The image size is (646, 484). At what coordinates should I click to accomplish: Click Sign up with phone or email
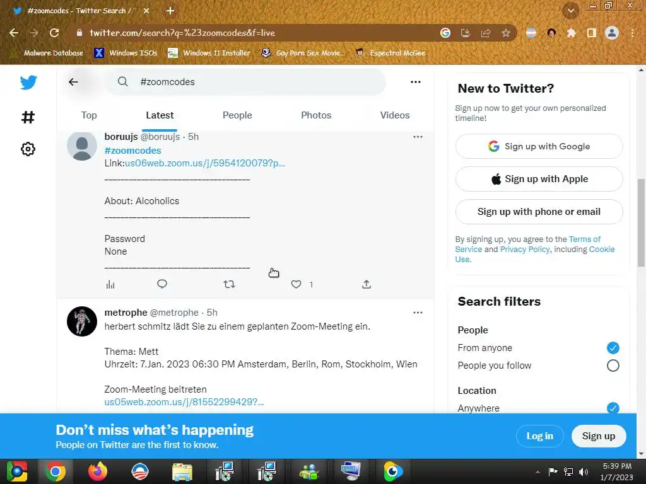coord(539,212)
